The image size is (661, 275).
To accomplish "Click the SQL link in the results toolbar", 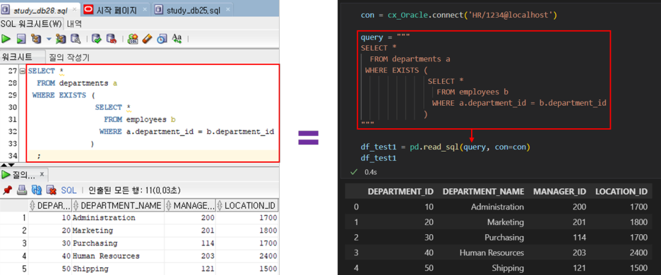I will point(69,190).
